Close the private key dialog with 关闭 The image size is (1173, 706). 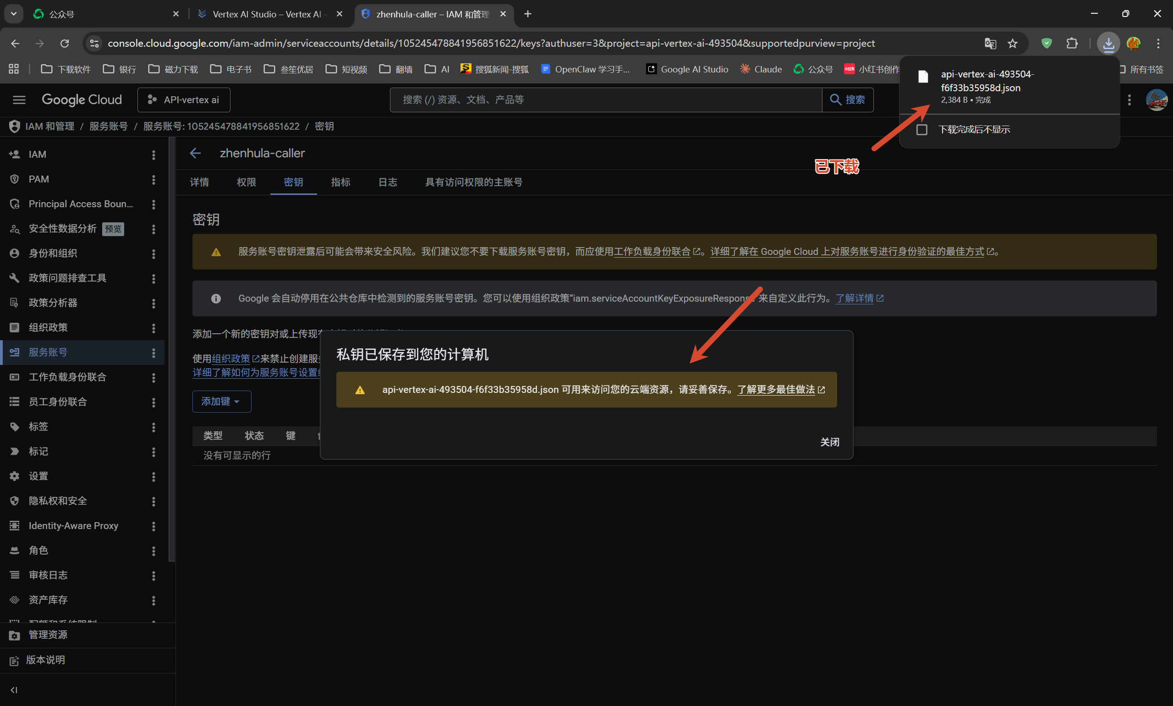pyautogui.click(x=830, y=442)
